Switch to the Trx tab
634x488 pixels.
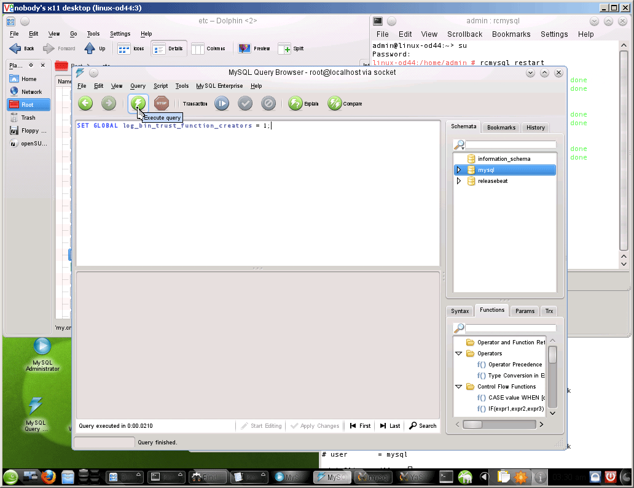[x=549, y=311]
